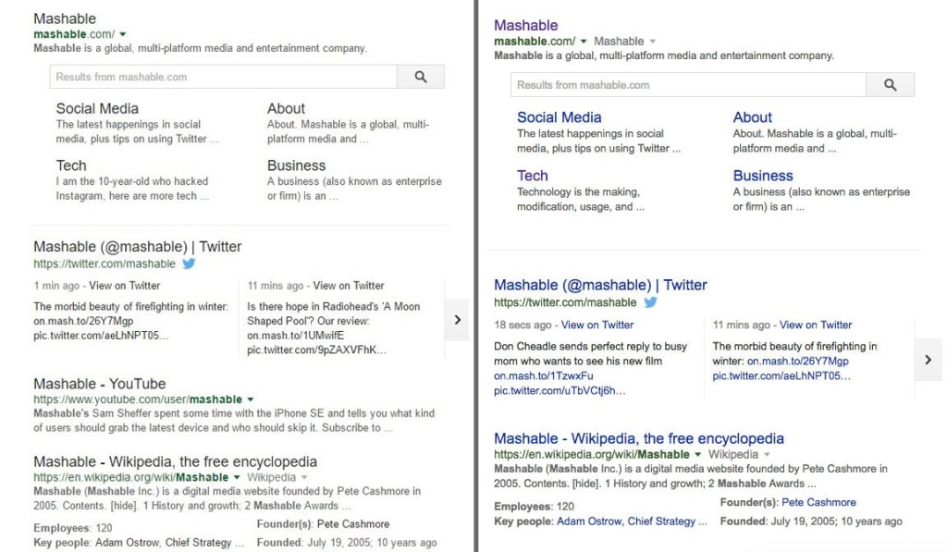947x552 pixels.
Task: Show next tweets beside the Radiohead tweet
Action: click(457, 320)
